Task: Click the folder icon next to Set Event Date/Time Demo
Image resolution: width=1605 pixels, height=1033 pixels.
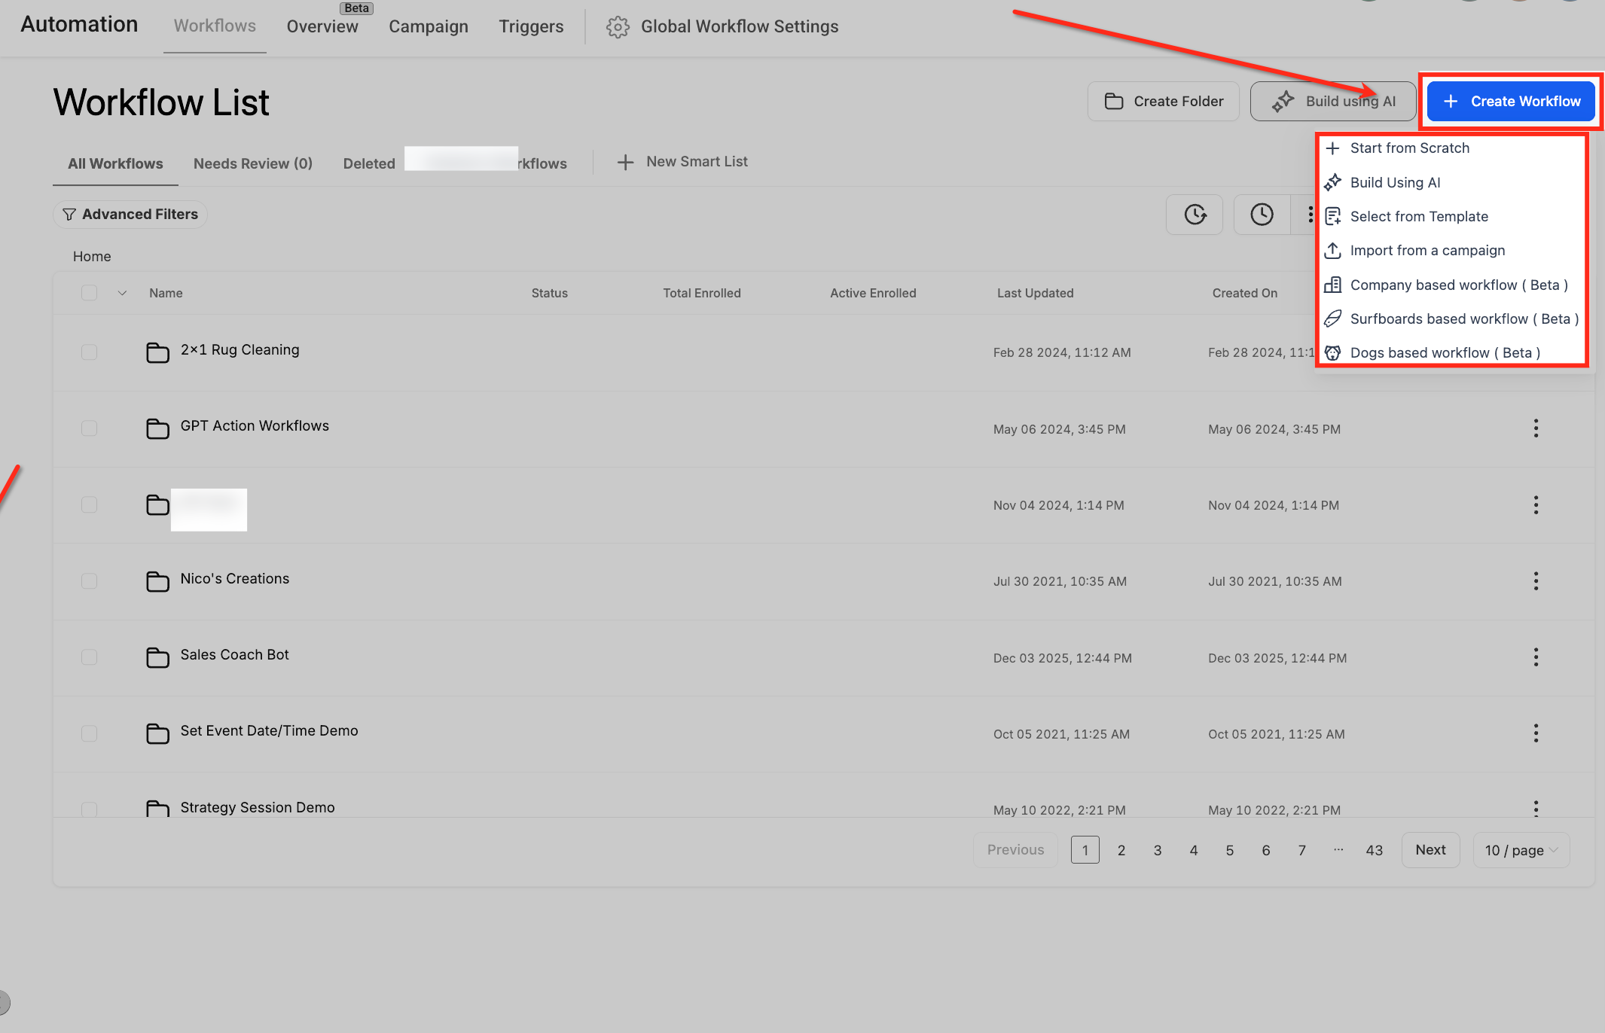Action: pyautogui.click(x=157, y=733)
